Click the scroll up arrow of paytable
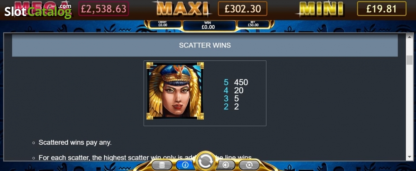Viewport: 416px width, 171px height. point(409,36)
